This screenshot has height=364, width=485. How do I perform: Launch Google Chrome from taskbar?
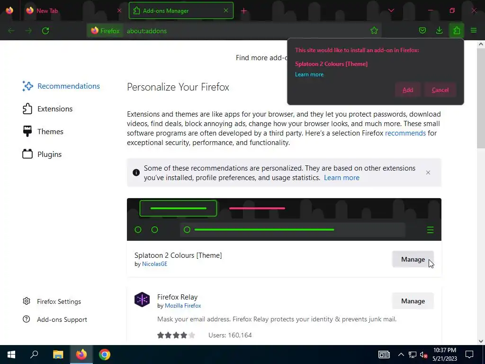105,355
